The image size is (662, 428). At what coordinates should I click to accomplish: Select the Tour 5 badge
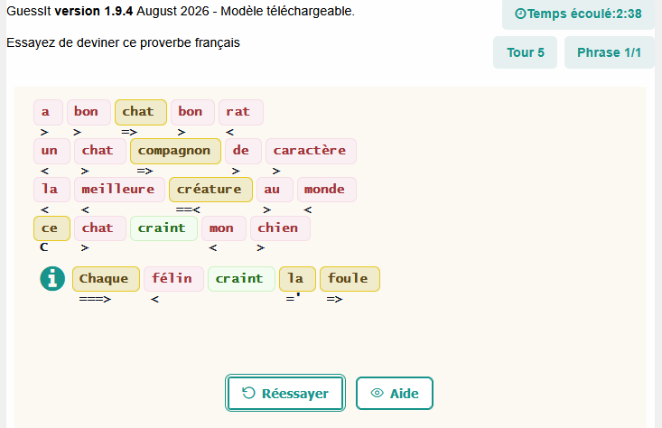[x=525, y=52]
